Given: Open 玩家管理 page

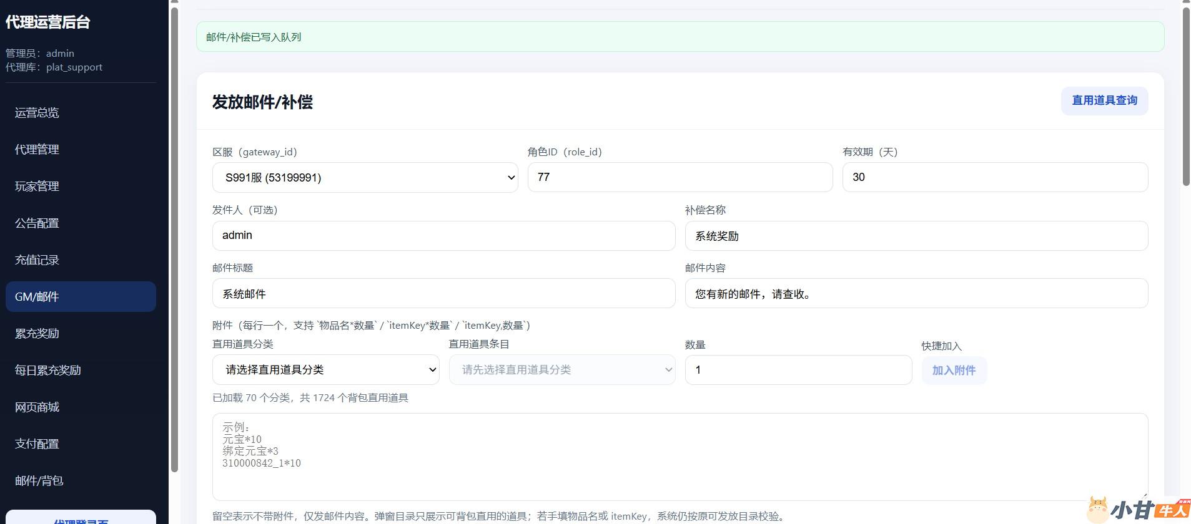Looking at the screenshot, I should (37, 187).
